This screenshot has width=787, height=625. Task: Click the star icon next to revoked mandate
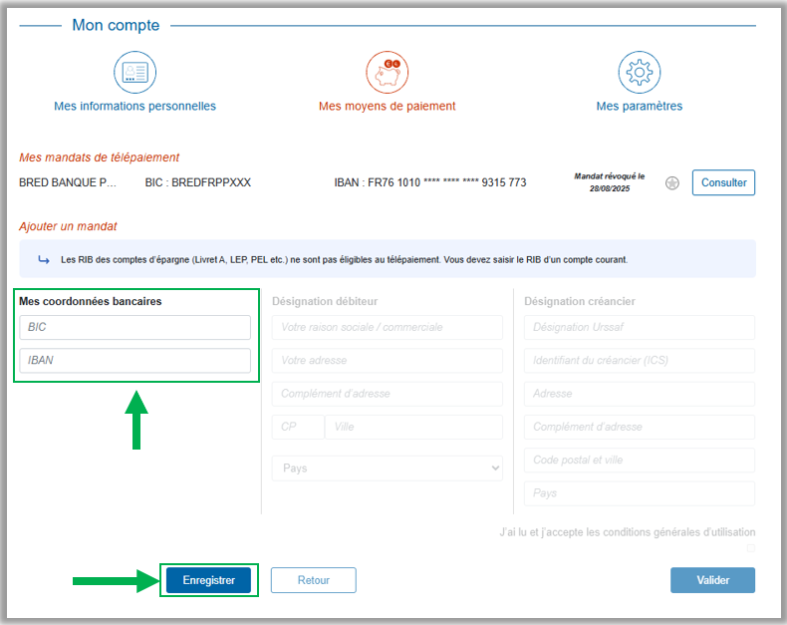pyautogui.click(x=672, y=182)
